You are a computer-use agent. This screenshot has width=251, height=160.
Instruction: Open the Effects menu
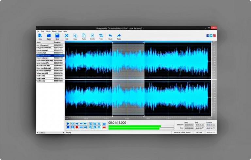[48, 31]
